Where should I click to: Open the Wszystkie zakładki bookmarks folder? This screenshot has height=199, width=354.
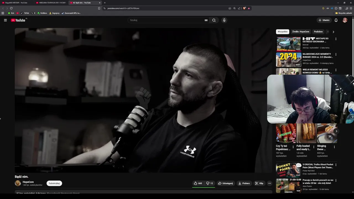343,13
